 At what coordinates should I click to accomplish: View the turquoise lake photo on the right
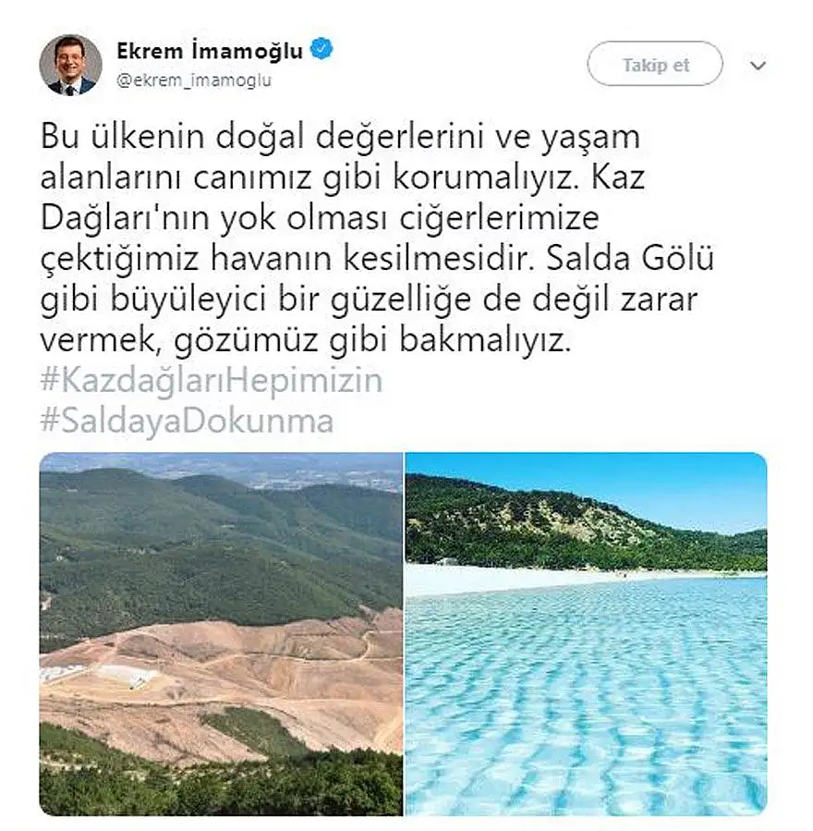click(586, 634)
